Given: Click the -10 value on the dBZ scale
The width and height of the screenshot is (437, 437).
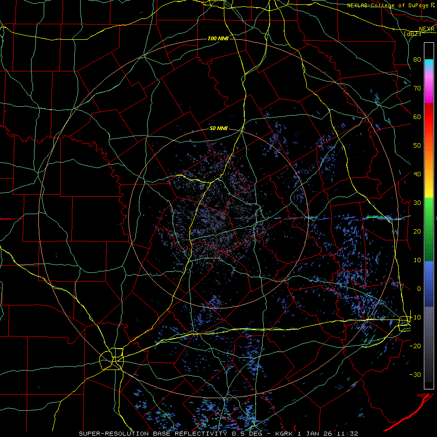Looking at the screenshot, I should tap(415, 318).
